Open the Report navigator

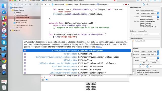(x=37, y=5)
